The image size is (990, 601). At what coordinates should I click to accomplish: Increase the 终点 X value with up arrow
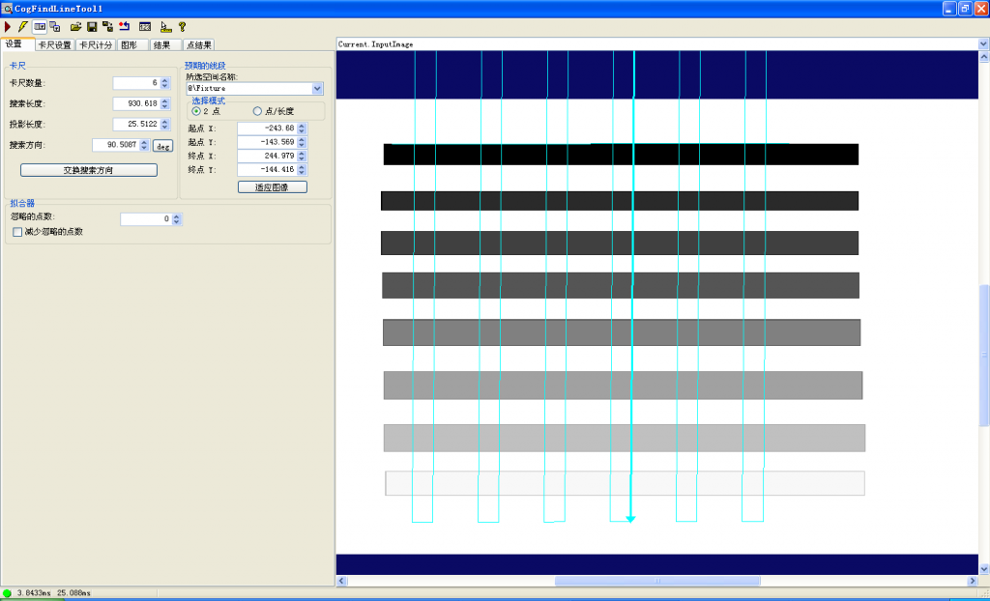(302, 154)
